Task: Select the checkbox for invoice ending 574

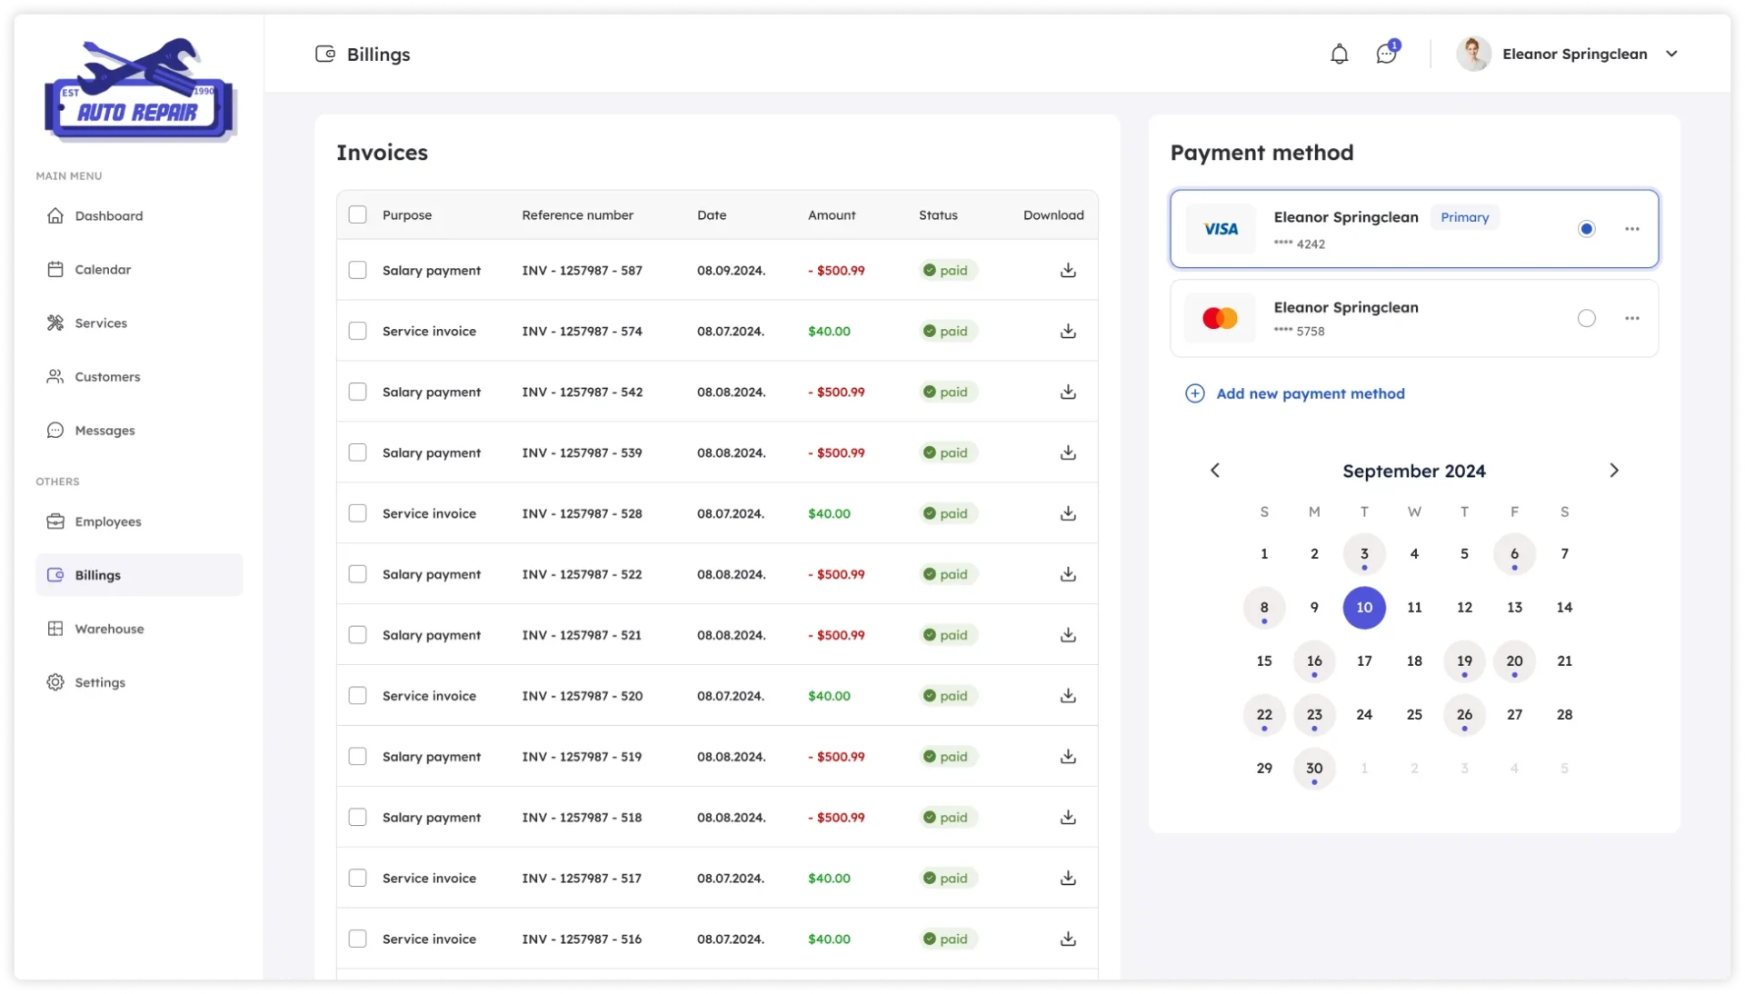Action: click(x=357, y=331)
